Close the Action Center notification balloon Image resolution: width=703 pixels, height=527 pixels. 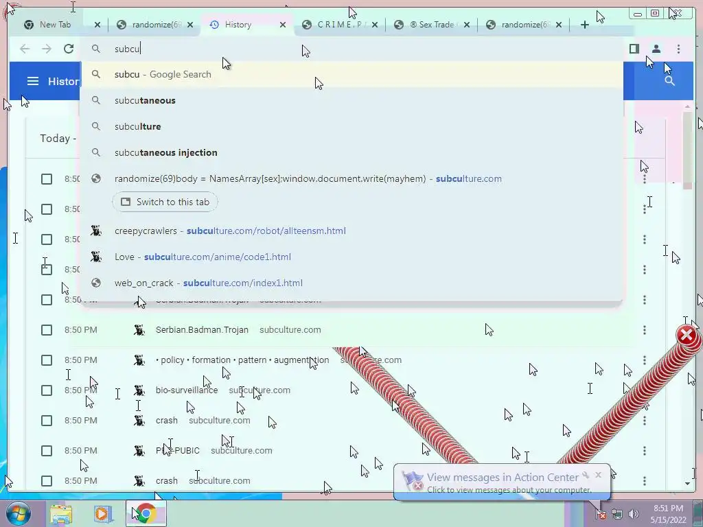click(x=598, y=475)
